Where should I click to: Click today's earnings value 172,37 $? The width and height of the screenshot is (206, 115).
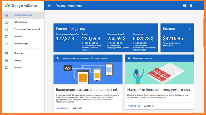(x=65, y=39)
